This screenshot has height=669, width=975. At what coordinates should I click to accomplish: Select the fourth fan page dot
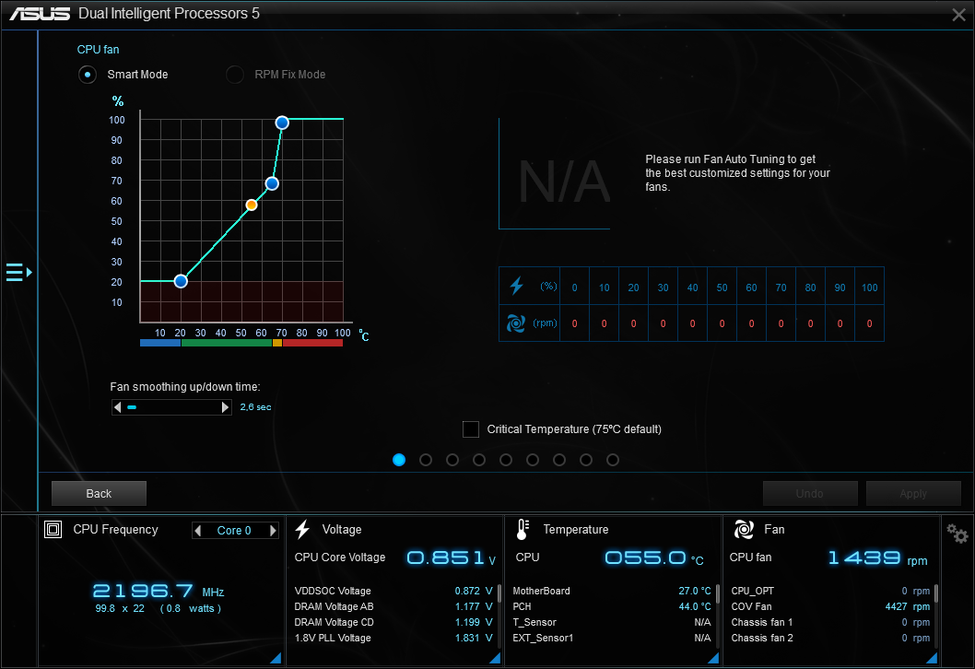[479, 460]
